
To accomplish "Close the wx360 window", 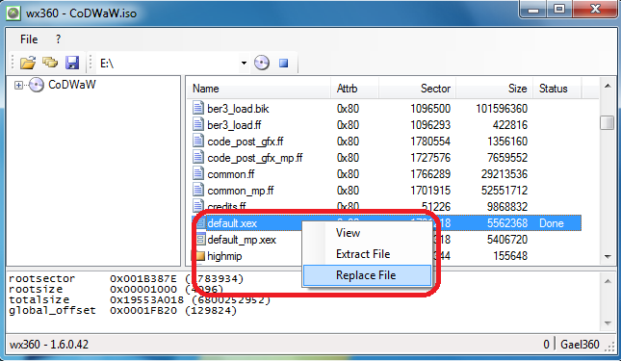I will [x=595, y=10].
